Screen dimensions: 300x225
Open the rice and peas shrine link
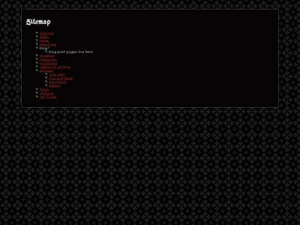(61, 78)
